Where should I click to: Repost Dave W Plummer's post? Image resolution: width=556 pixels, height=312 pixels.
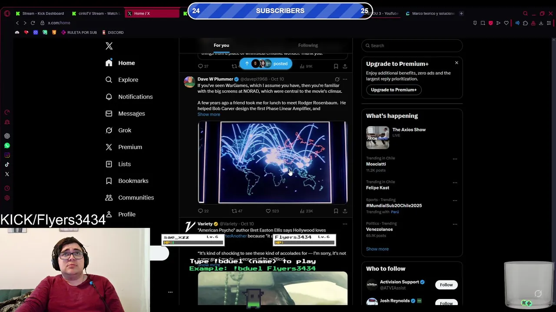237,211
